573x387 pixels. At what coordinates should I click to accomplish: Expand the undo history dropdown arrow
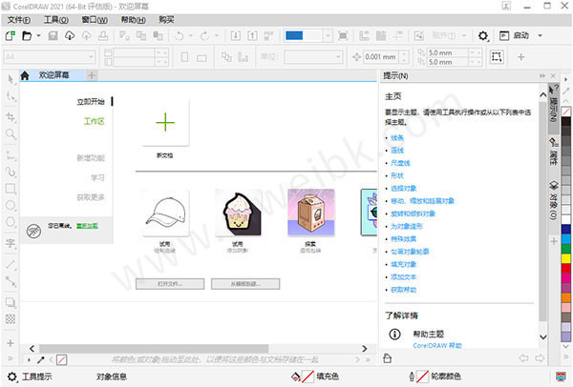click(x=191, y=36)
